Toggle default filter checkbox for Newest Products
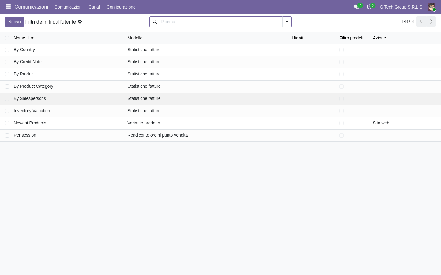The height and width of the screenshot is (275, 441). pyautogui.click(x=341, y=123)
